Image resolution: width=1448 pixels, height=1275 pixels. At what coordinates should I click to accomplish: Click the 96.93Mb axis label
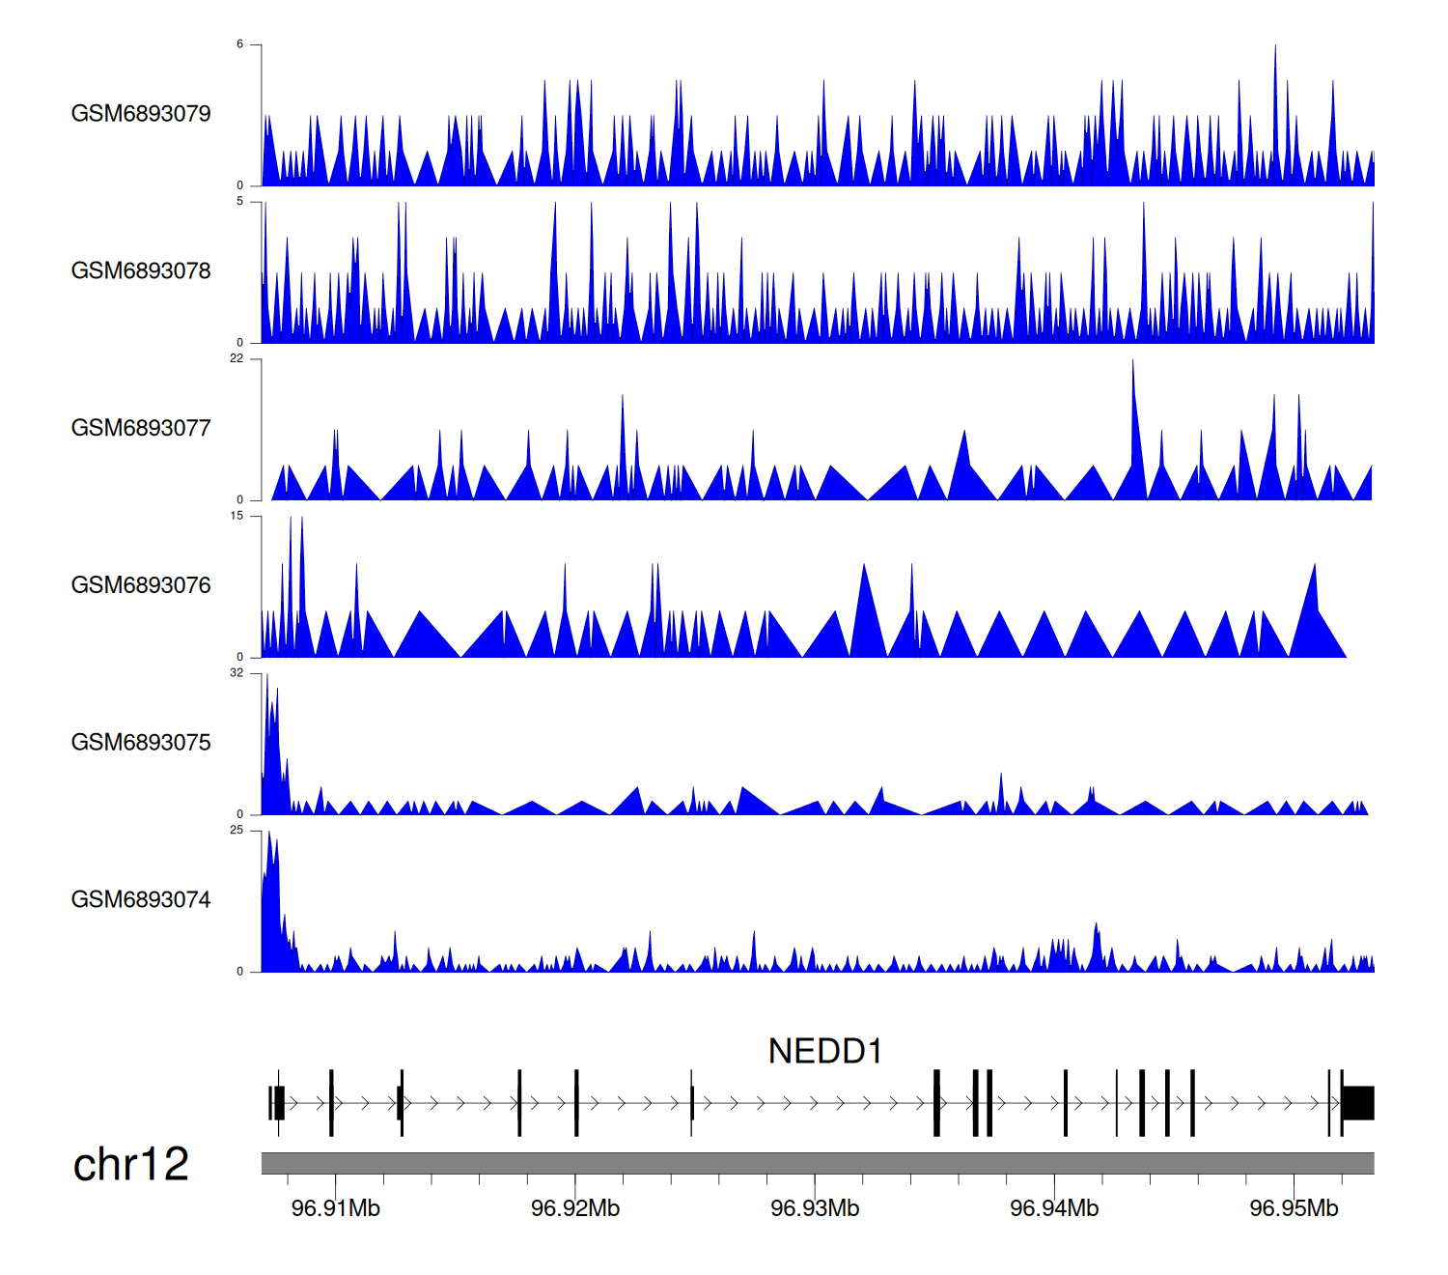[815, 1208]
